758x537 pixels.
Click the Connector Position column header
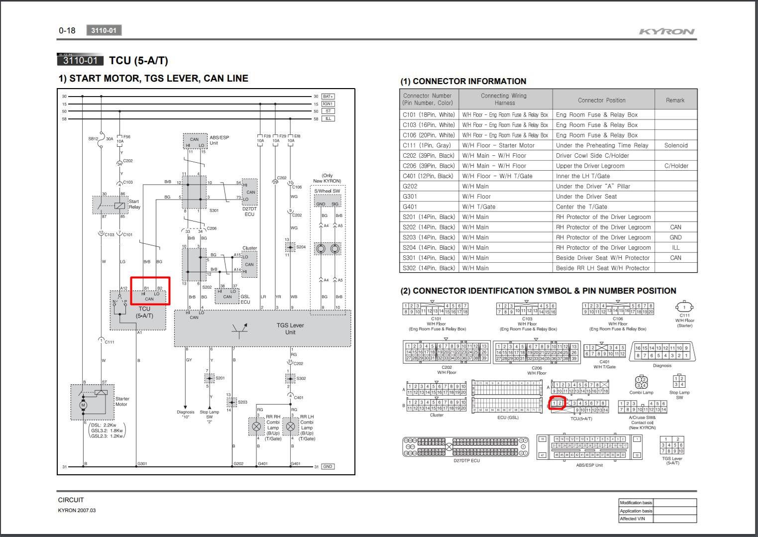[601, 100]
